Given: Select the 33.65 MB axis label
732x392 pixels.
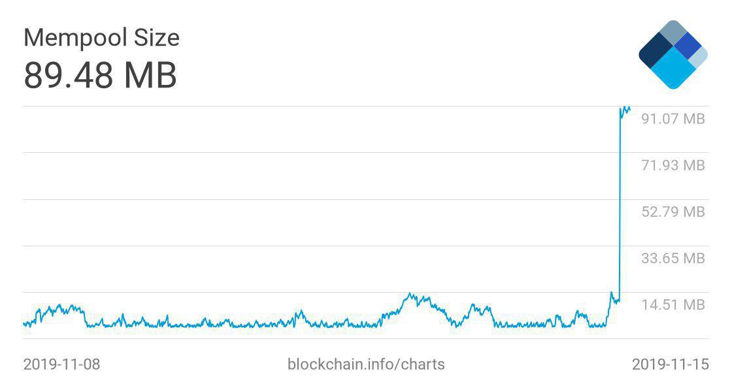Looking at the screenshot, I should point(673,258).
